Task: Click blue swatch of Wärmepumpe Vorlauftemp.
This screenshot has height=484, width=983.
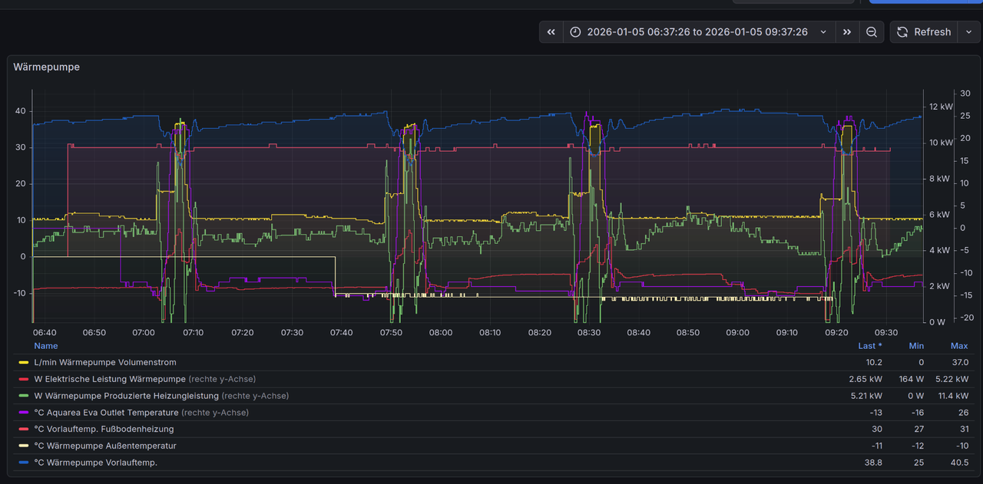Action: coord(24,463)
